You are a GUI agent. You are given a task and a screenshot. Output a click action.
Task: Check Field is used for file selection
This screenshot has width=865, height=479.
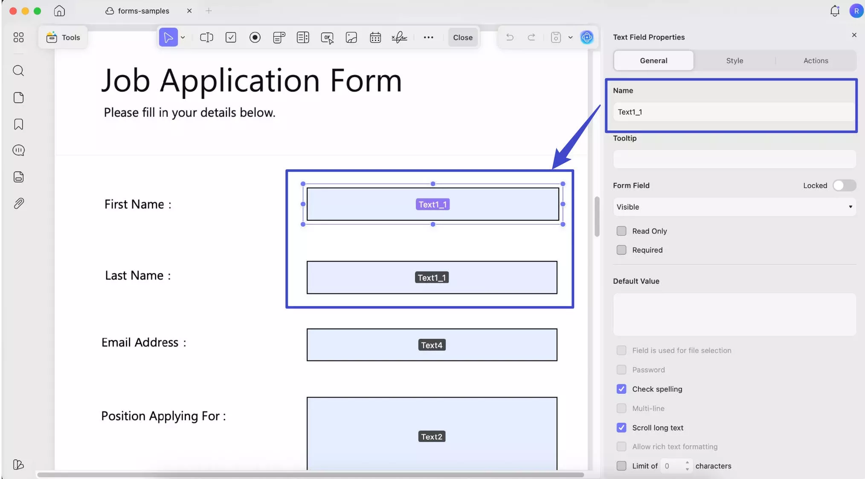[621, 350]
